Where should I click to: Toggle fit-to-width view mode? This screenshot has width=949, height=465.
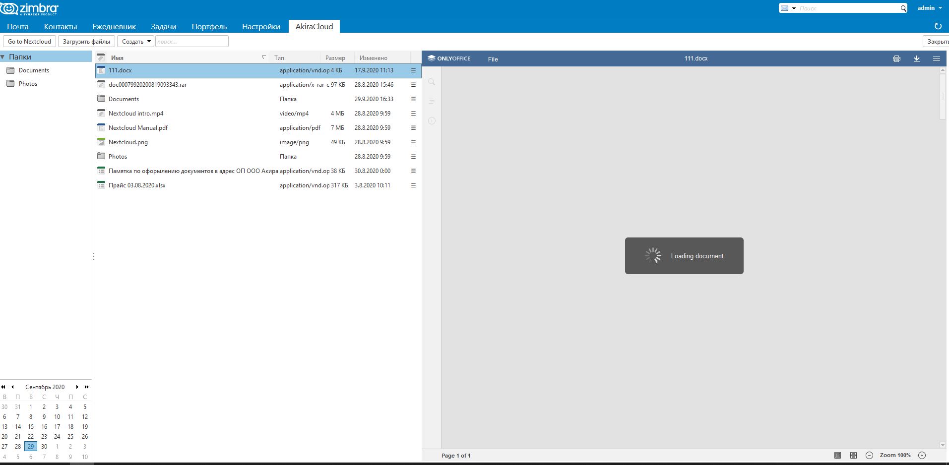pyautogui.click(x=854, y=455)
